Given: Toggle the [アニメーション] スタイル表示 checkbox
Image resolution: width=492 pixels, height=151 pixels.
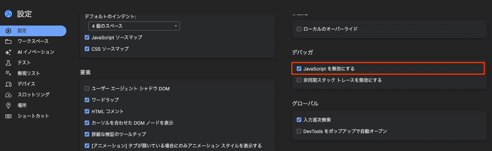Looking at the screenshot, I should pyautogui.click(x=87, y=146).
